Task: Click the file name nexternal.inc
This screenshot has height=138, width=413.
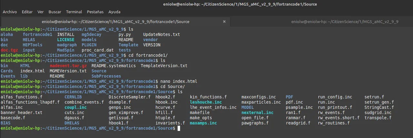Action: pos(257,113)
